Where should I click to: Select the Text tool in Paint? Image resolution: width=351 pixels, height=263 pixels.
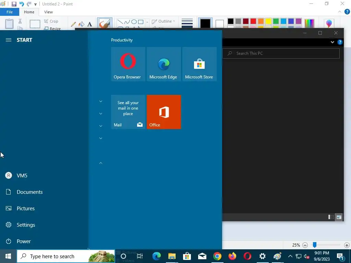pyautogui.click(x=90, y=24)
